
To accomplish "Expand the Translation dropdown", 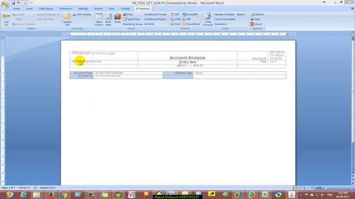I will click(x=222, y=24).
